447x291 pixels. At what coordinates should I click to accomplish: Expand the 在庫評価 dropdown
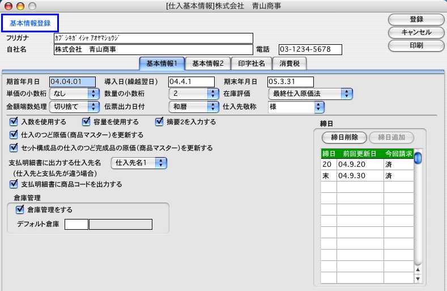click(310, 94)
